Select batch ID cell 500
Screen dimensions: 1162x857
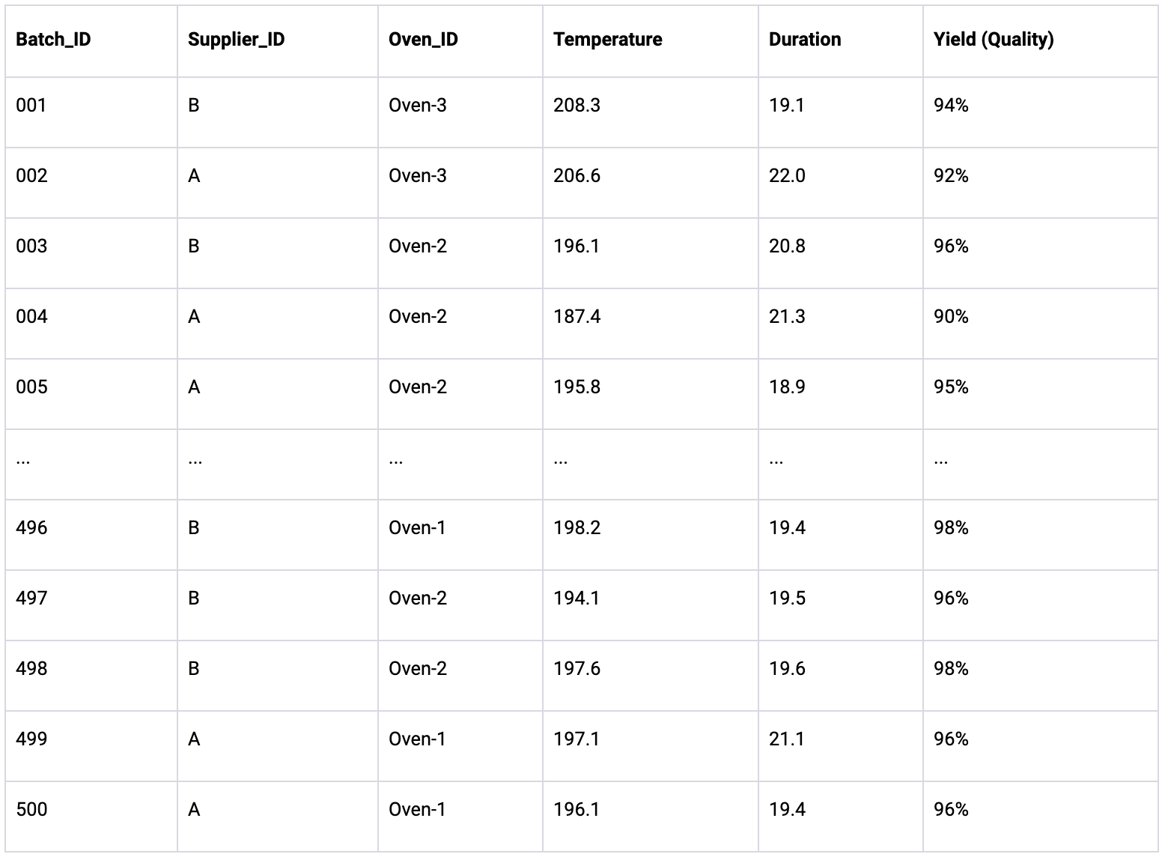(x=31, y=810)
